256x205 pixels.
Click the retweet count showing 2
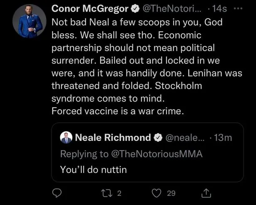pyautogui.click(x=119, y=193)
